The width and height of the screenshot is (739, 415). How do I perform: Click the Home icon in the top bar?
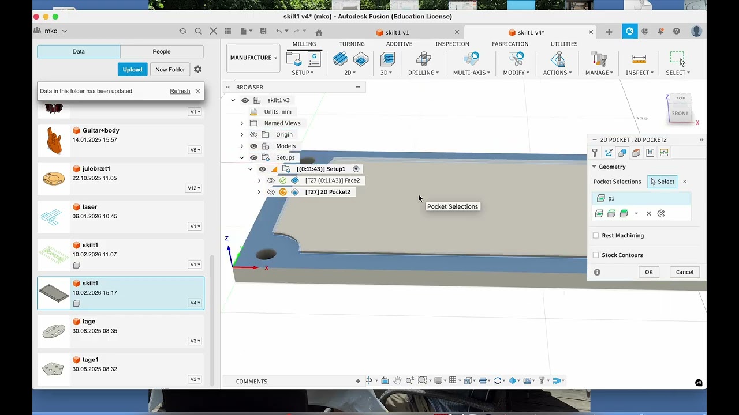318,32
